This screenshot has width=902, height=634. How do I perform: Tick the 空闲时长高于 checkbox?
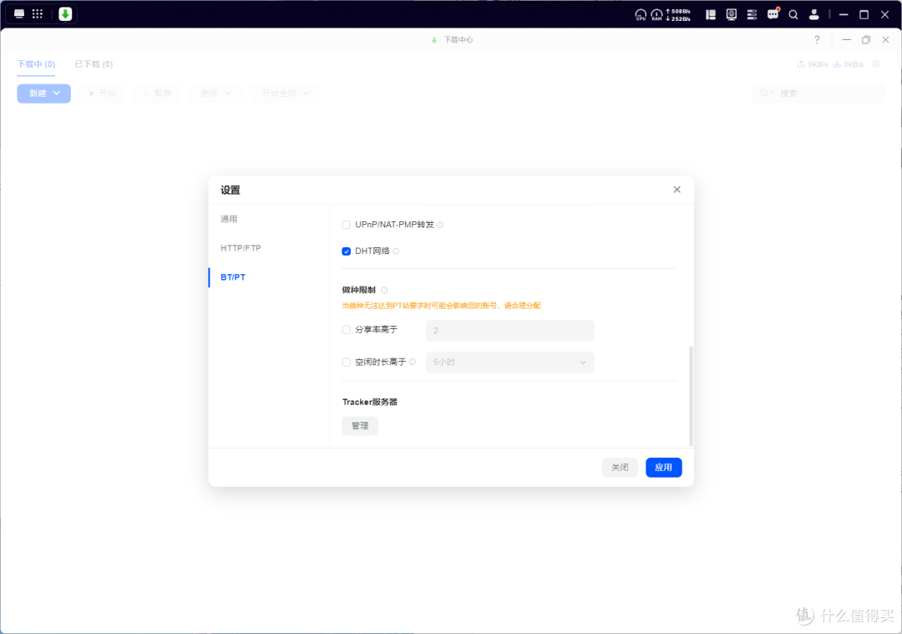[x=347, y=363]
